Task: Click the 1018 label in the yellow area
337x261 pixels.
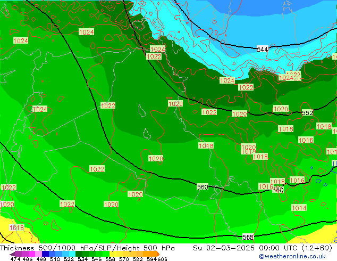Action: 16,227
